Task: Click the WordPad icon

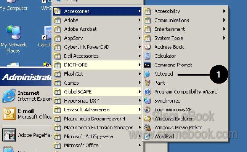Action: (x=147, y=136)
